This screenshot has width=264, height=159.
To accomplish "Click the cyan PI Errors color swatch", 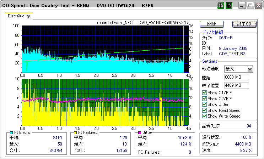I will (x=11, y=132).
